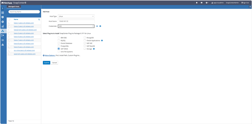Uncheck the SAP HANA plug-in checkbox
Image resolution: width=252 pixels, height=124 pixels.
coord(59,49)
